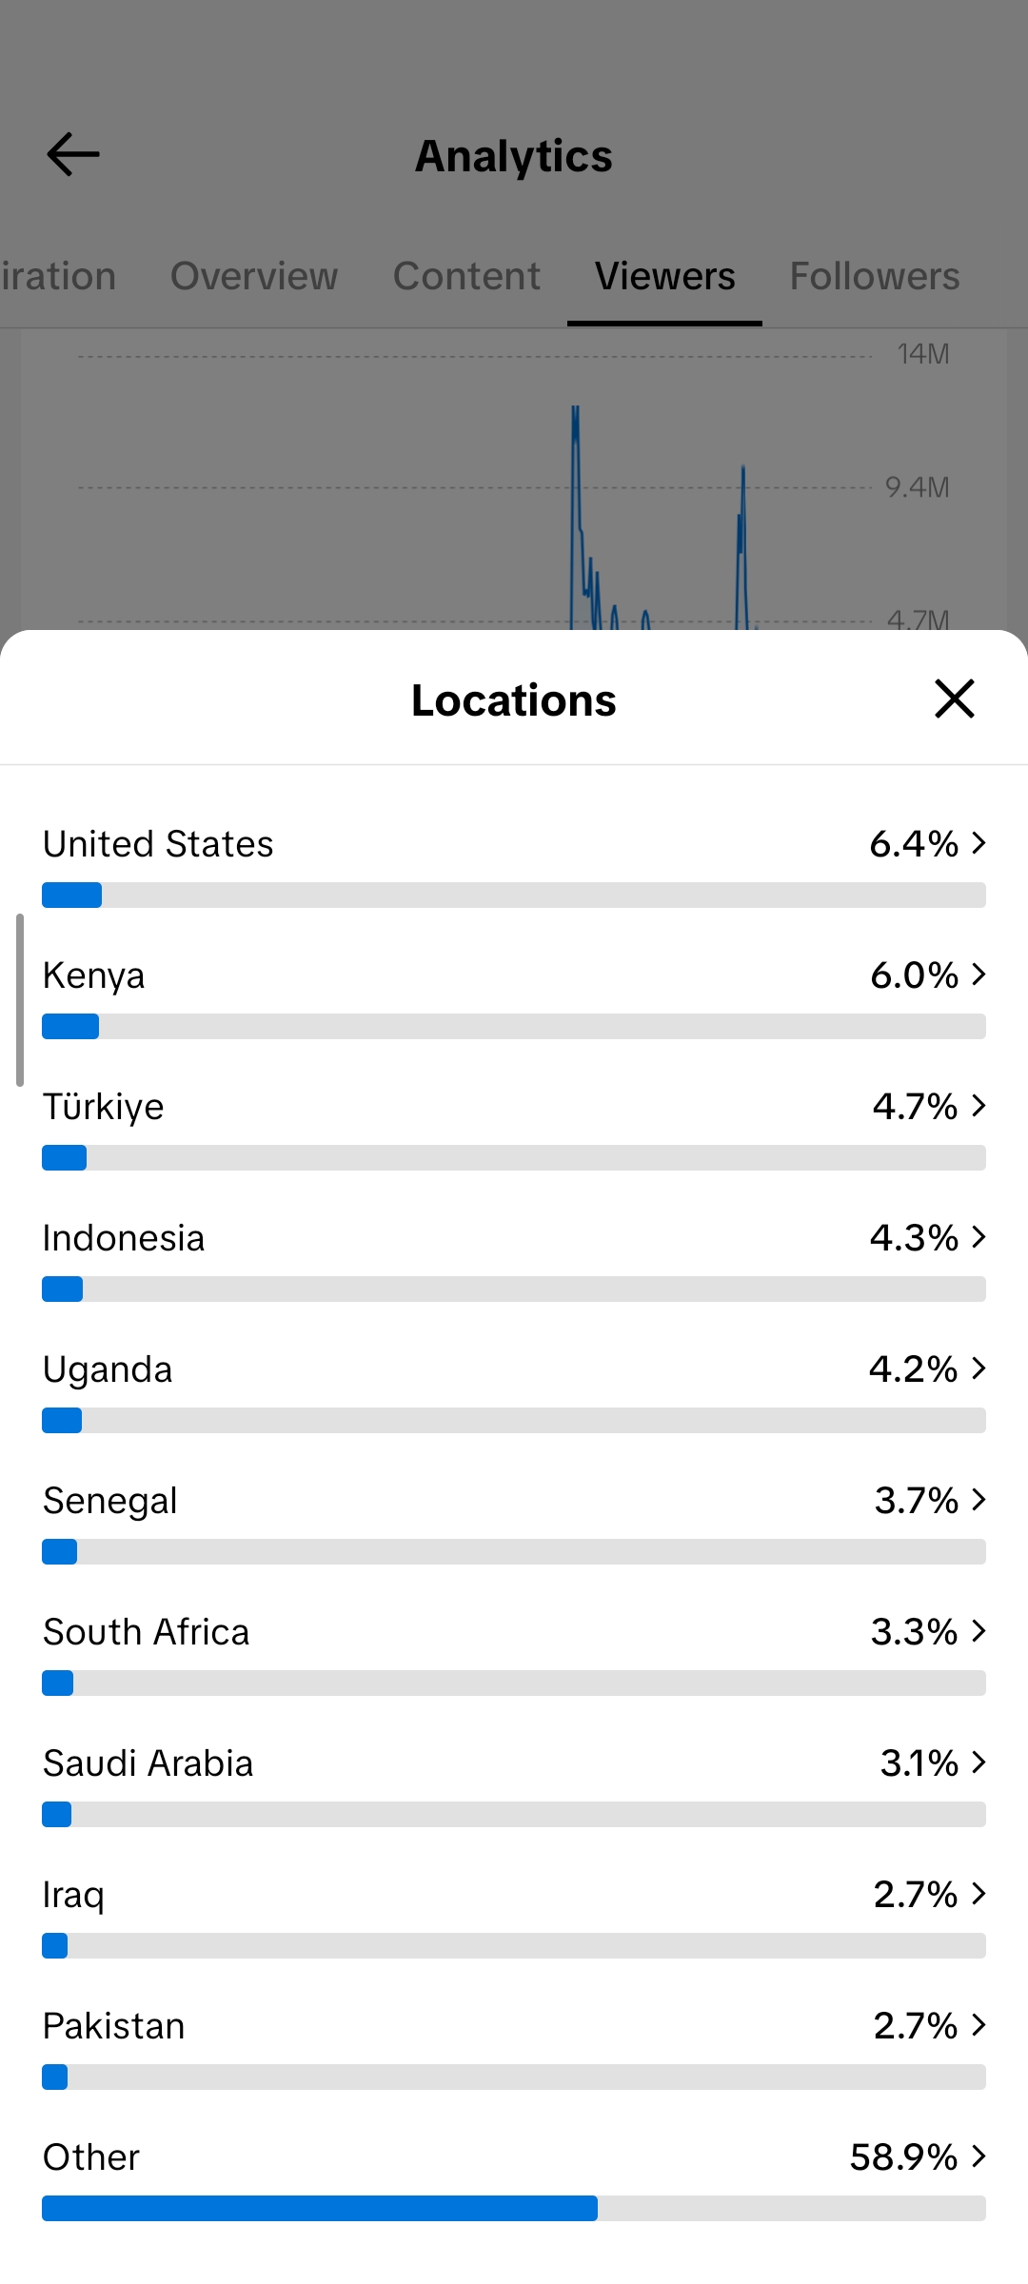Click the locations list scrollbar

click(19, 999)
